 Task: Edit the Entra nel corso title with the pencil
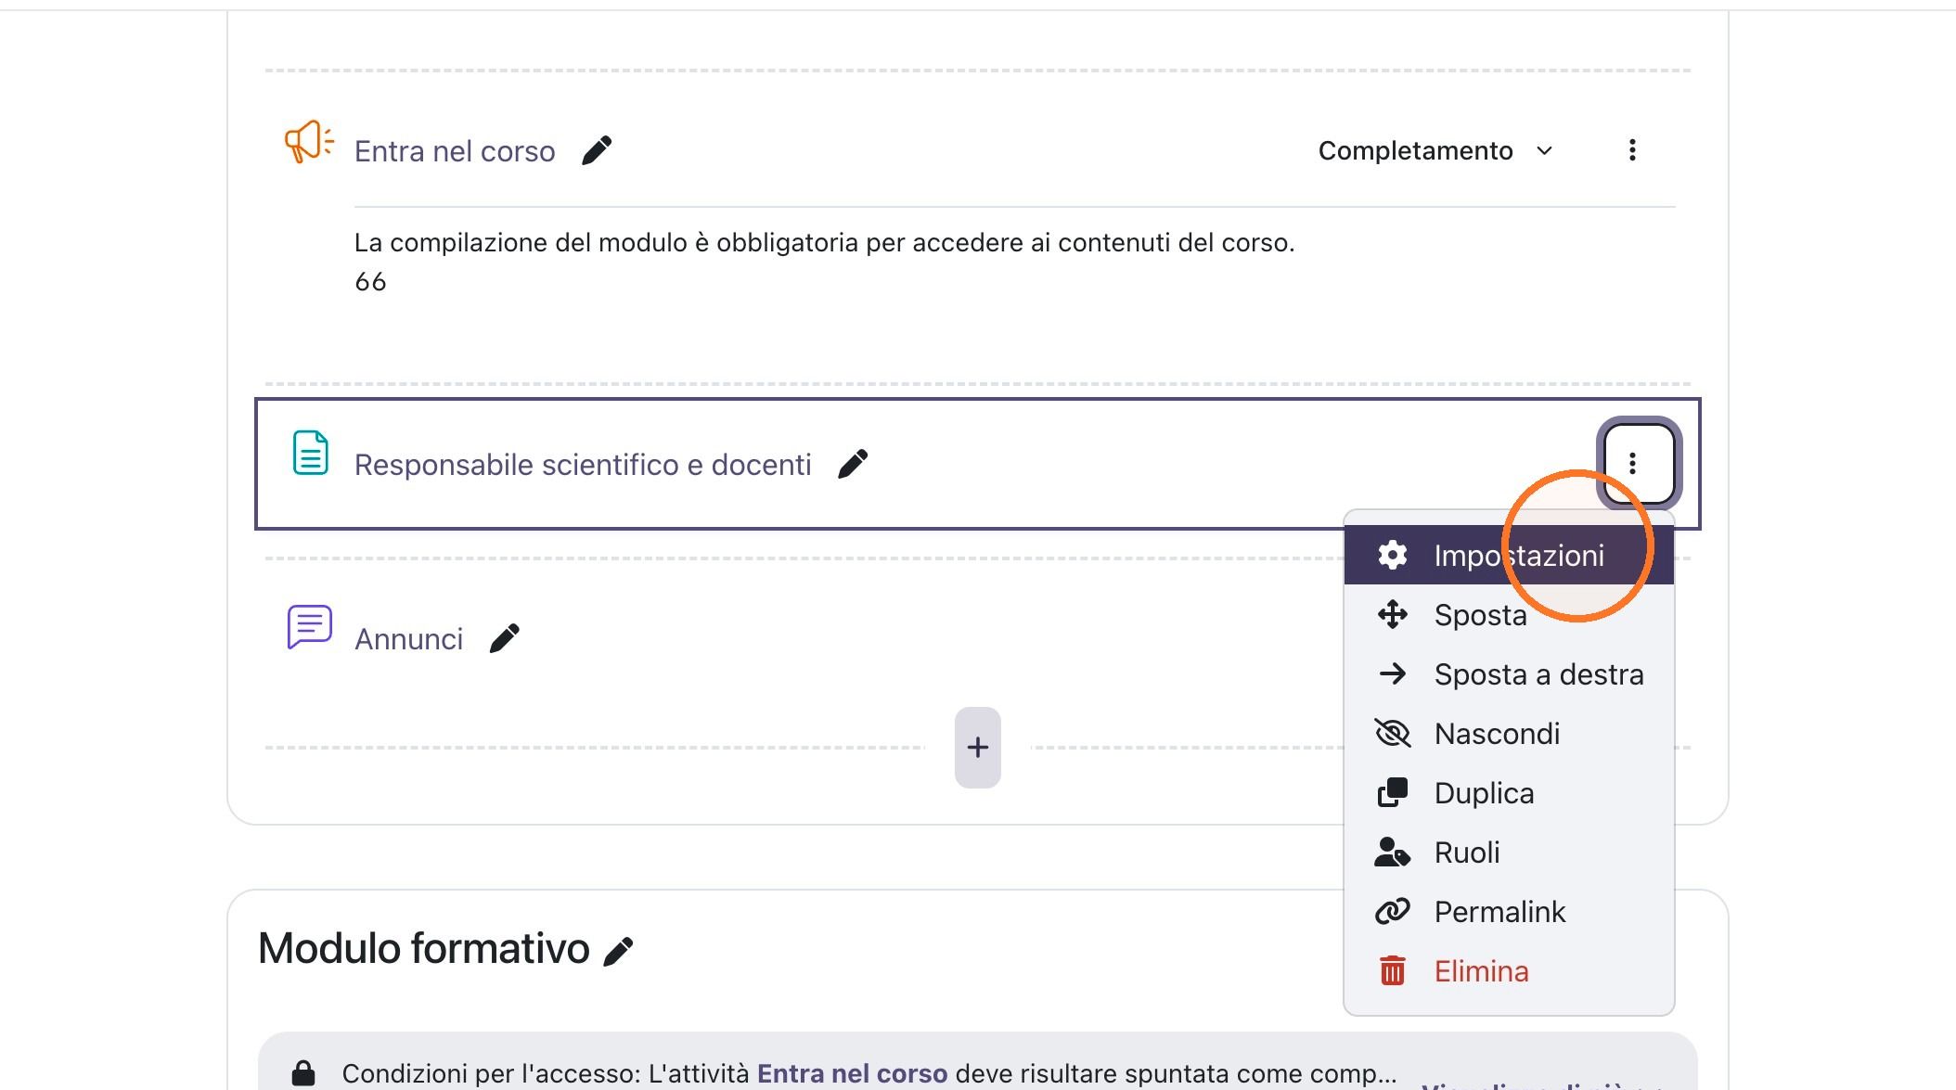(597, 150)
